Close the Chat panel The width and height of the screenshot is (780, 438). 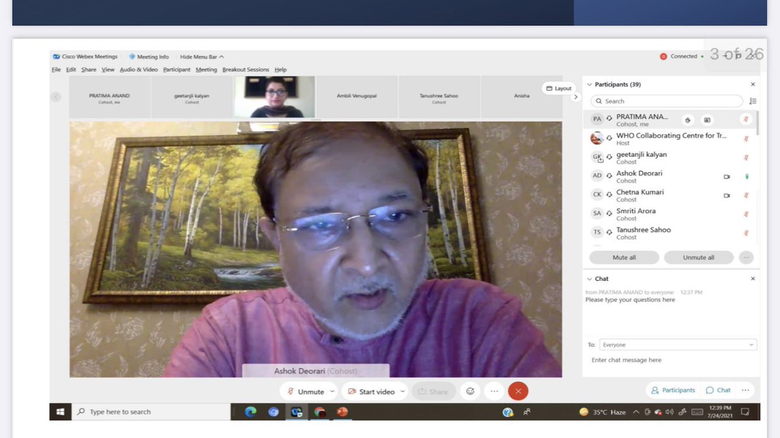(x=753, y=278)
